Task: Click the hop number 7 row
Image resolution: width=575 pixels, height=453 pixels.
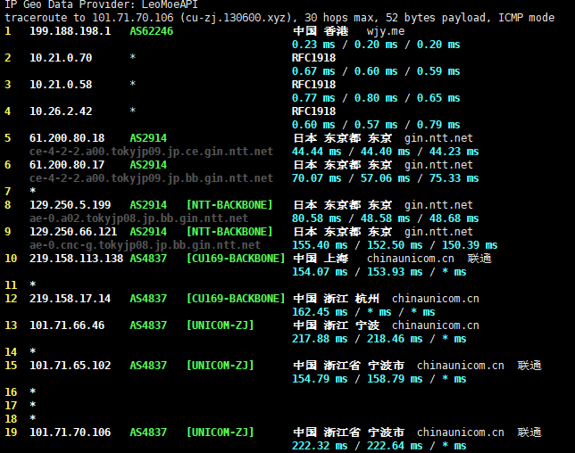Action: pos(21,192)
